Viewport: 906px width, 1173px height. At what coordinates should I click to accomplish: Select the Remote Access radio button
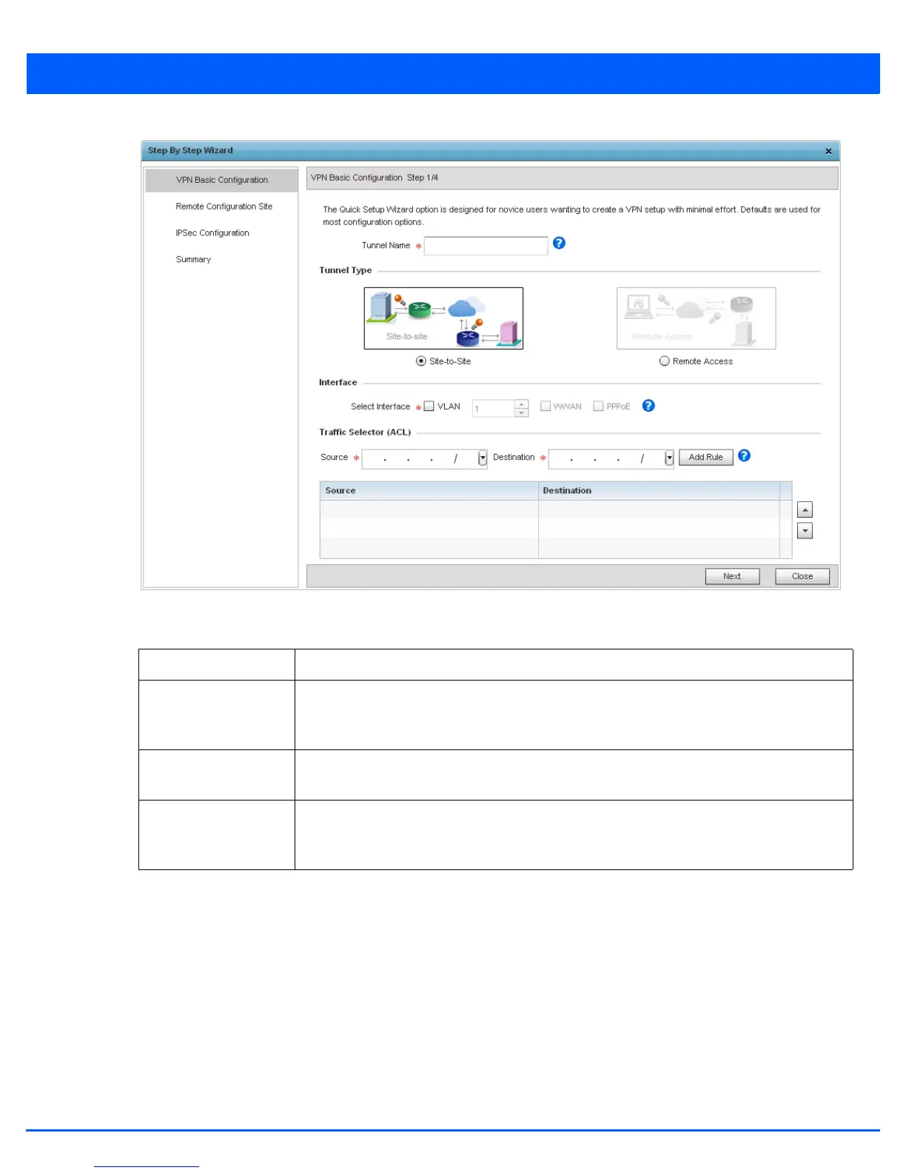click(665, 361)
